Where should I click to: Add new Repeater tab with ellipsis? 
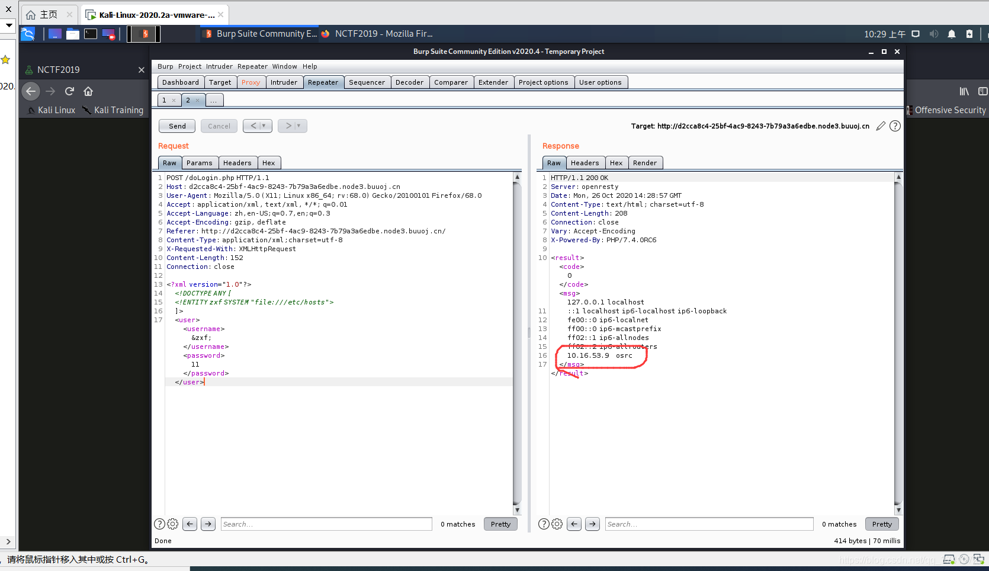click(214, 100)
